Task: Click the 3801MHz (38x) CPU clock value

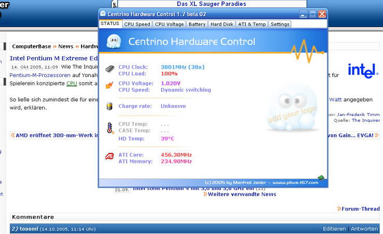Action: (182, 67)
